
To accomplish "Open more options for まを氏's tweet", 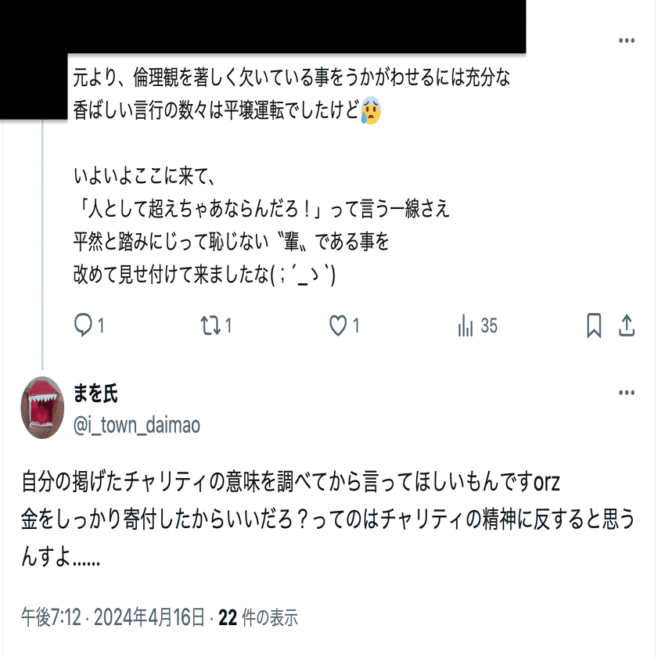I will click(626, 393).
